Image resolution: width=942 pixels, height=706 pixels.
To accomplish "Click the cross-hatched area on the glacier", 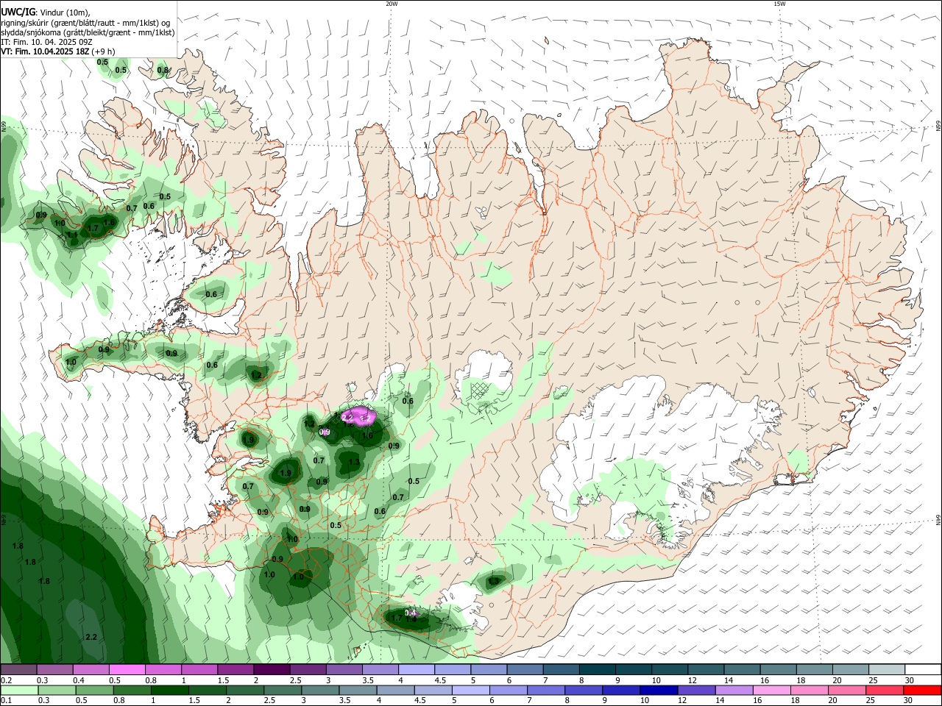I will pyautogui.click(x=481, y=390).
